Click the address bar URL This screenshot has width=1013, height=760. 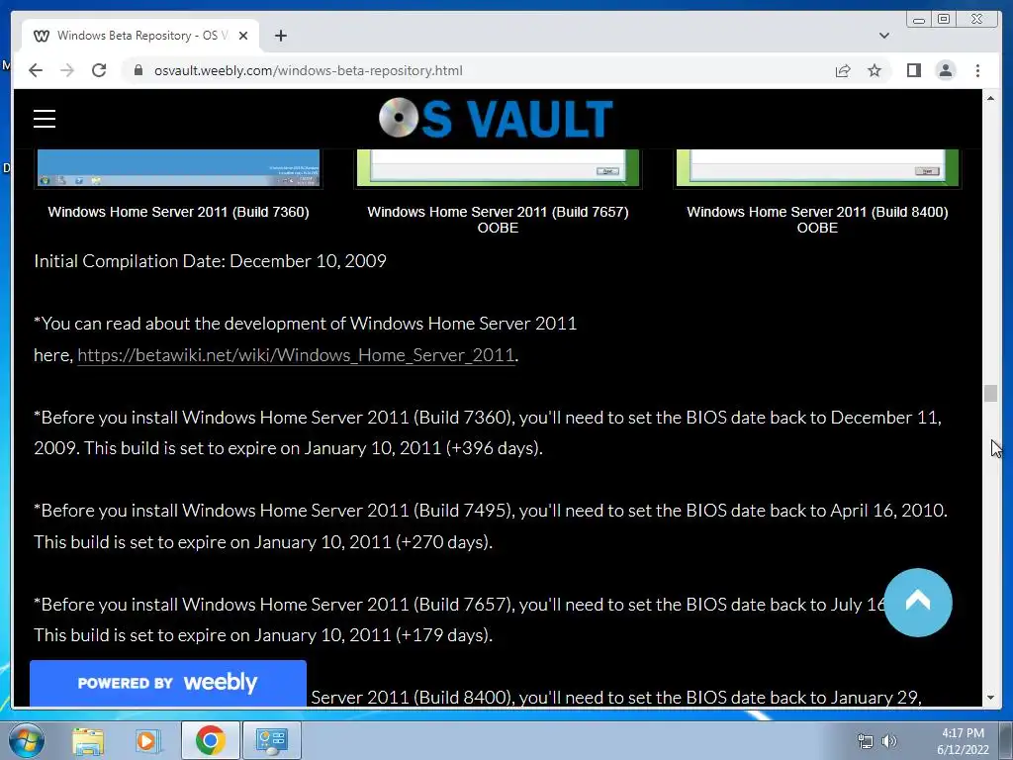click(309, 70)
